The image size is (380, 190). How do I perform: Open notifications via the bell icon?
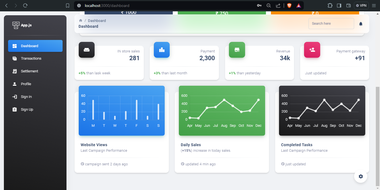[x=361, y=24]
